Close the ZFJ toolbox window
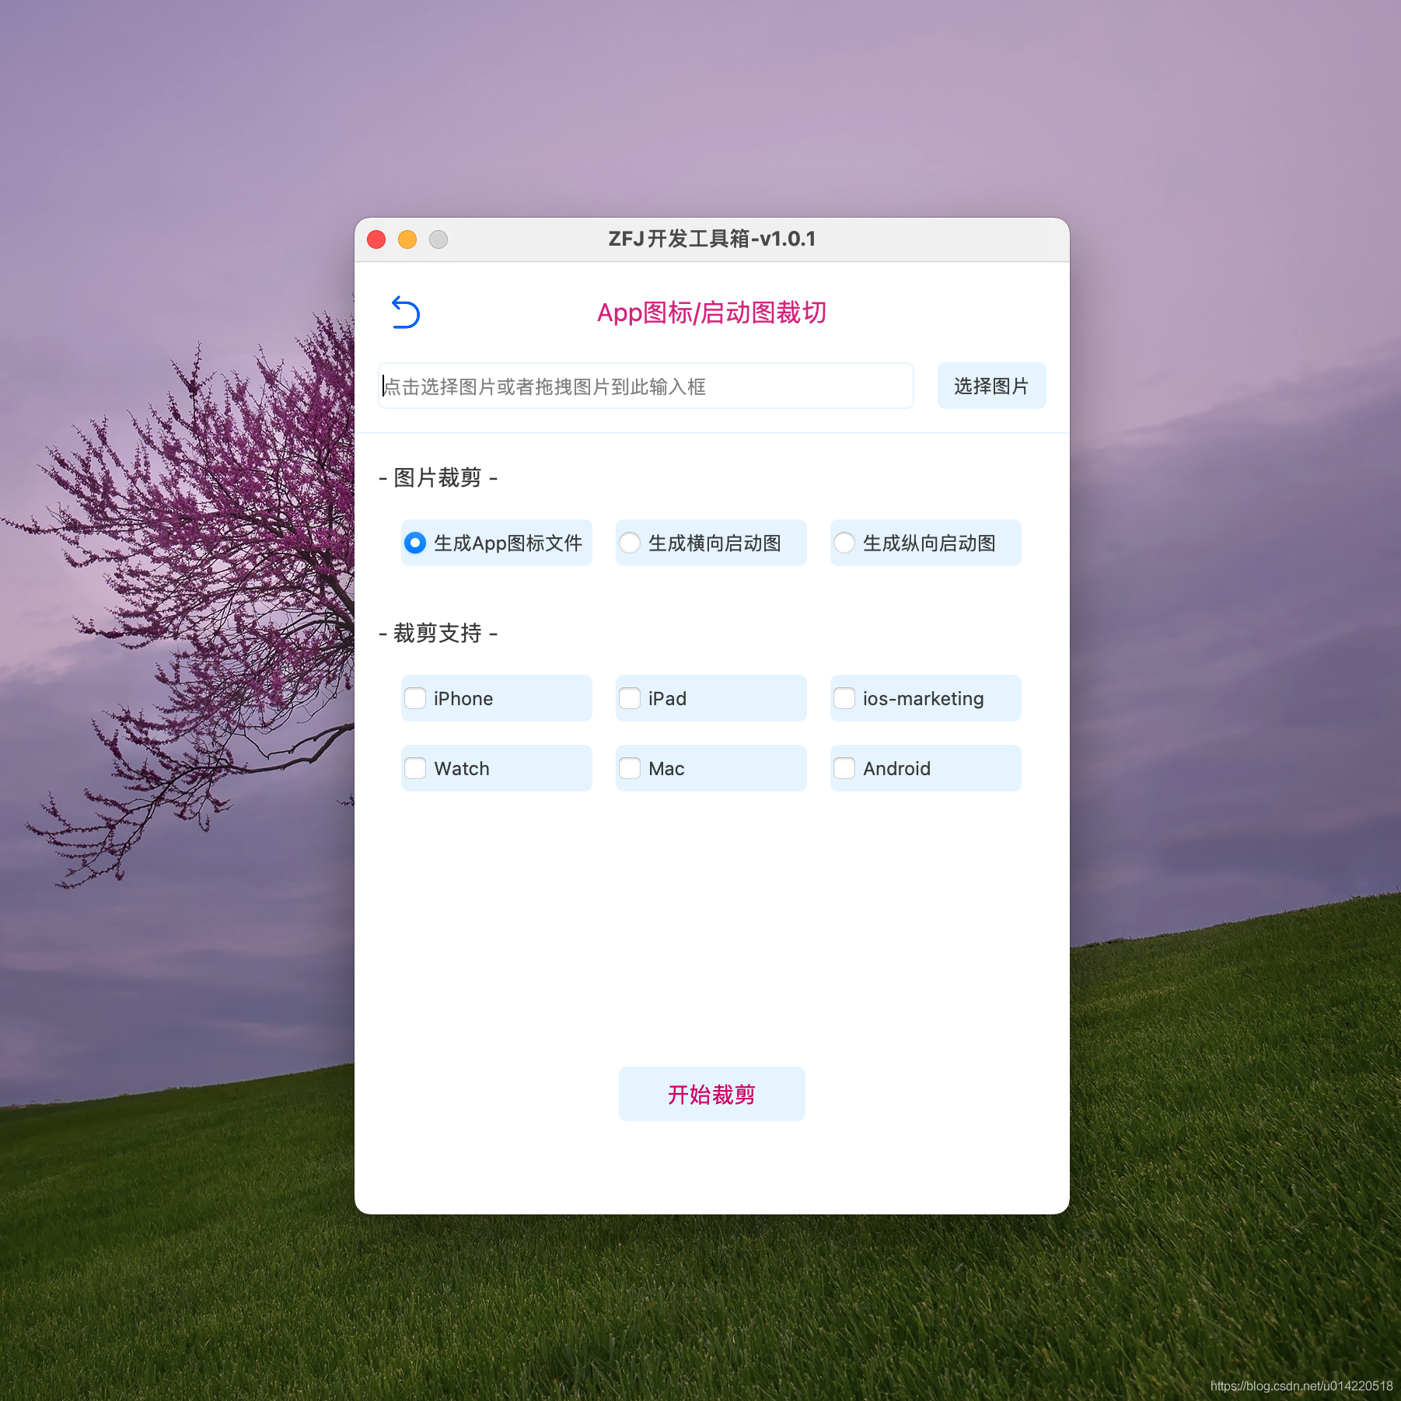The image size is (1401, 1401). click(x=376, y=239)
